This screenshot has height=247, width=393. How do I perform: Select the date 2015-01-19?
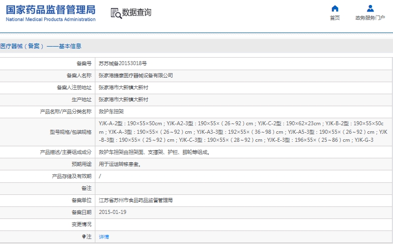[112, 212]
